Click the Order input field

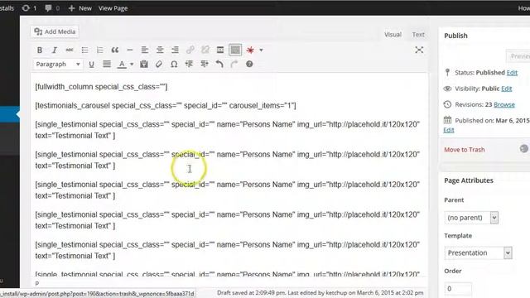tap(458, 289)
